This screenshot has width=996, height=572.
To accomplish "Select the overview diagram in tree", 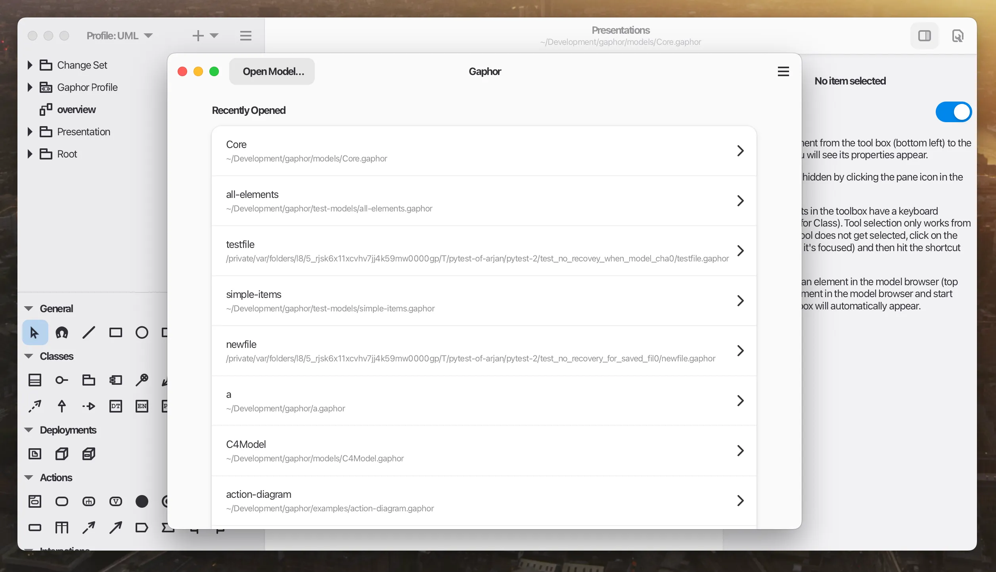I will [x=76, y=109].
